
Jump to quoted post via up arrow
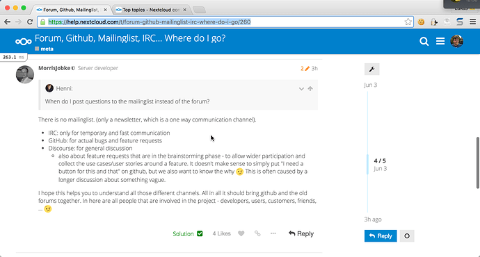click(x=310, y=89)
